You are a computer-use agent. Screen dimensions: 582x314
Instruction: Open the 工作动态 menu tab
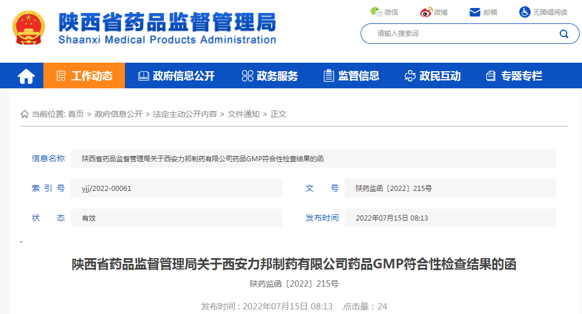[84, 76]
